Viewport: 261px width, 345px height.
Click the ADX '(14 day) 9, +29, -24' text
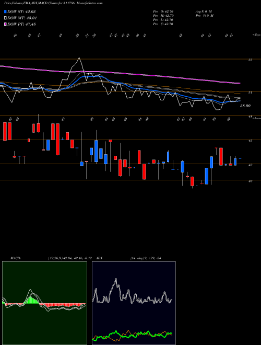[x=146, y=258]
